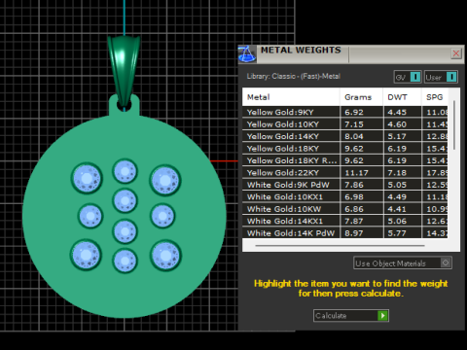467x350 pixels.
Task: Click the horizontal scrollbar below the metal table
Action: pyautogui.click(x=340, y=246)
